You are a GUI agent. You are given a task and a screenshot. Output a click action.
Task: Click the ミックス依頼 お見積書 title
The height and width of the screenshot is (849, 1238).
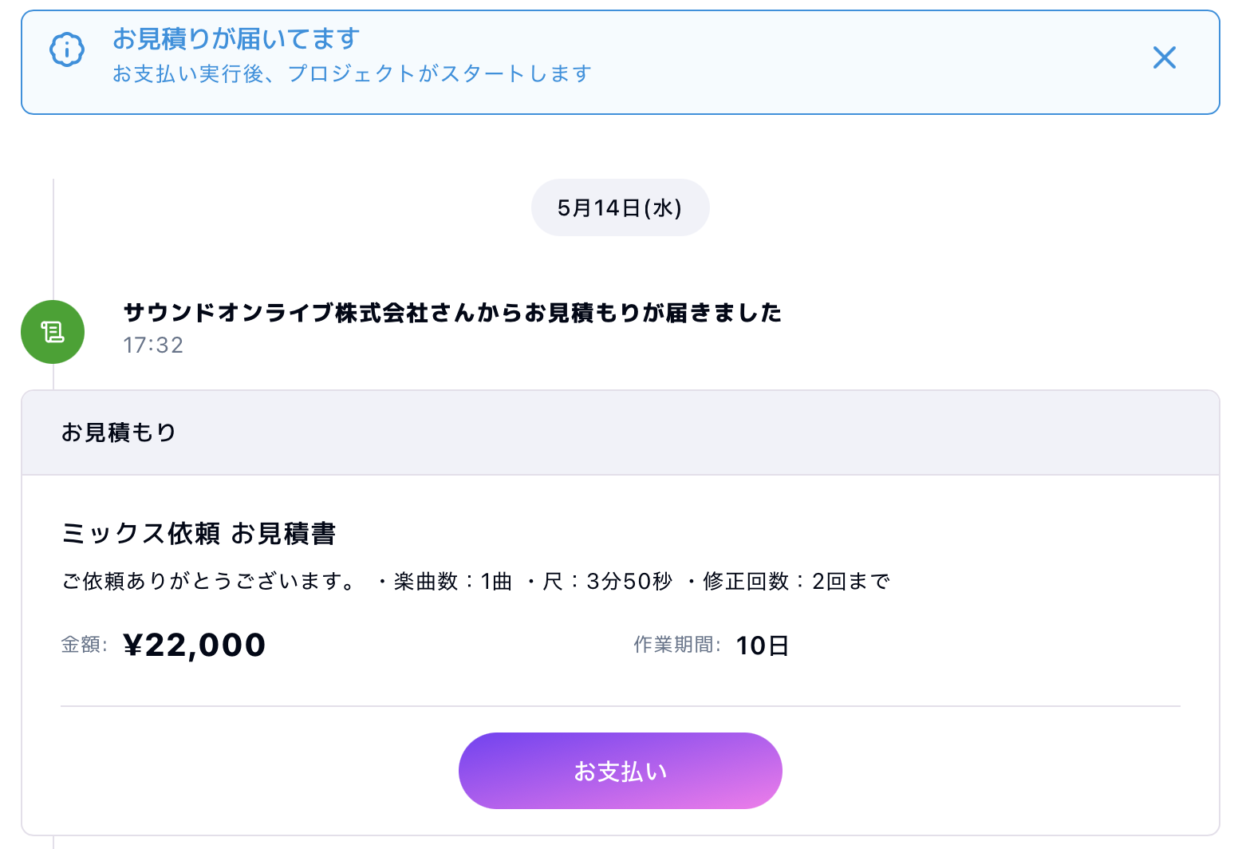coord(199,533)
